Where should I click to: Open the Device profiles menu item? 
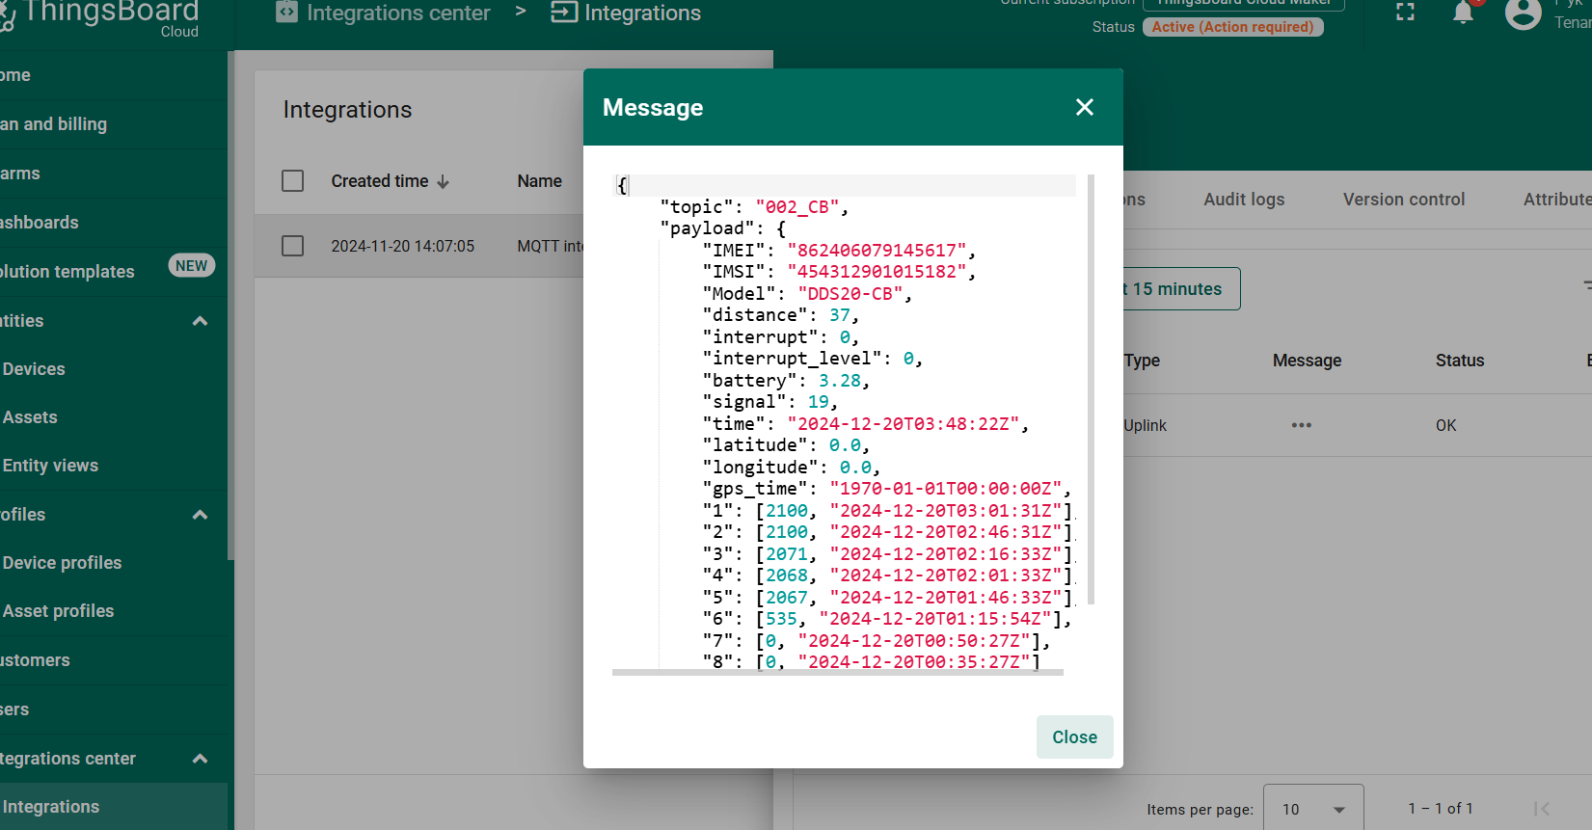click(x=63, y=563)
